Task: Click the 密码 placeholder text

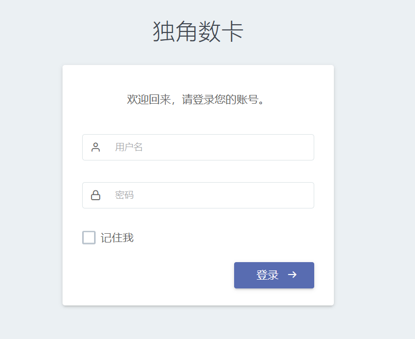Action: pos(125,195)
